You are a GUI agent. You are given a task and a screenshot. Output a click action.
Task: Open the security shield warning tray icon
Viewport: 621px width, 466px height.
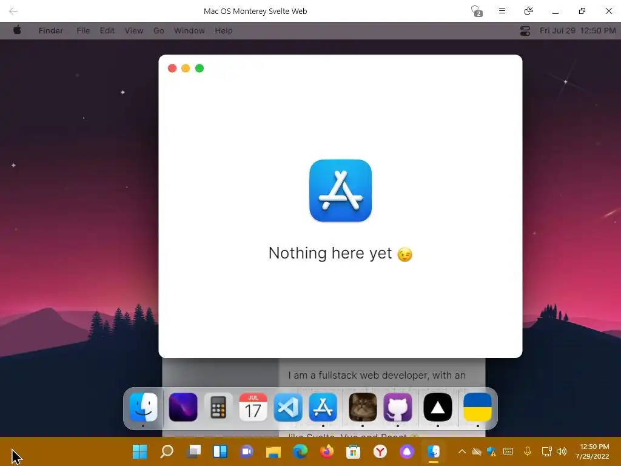[x=492, y=451]
